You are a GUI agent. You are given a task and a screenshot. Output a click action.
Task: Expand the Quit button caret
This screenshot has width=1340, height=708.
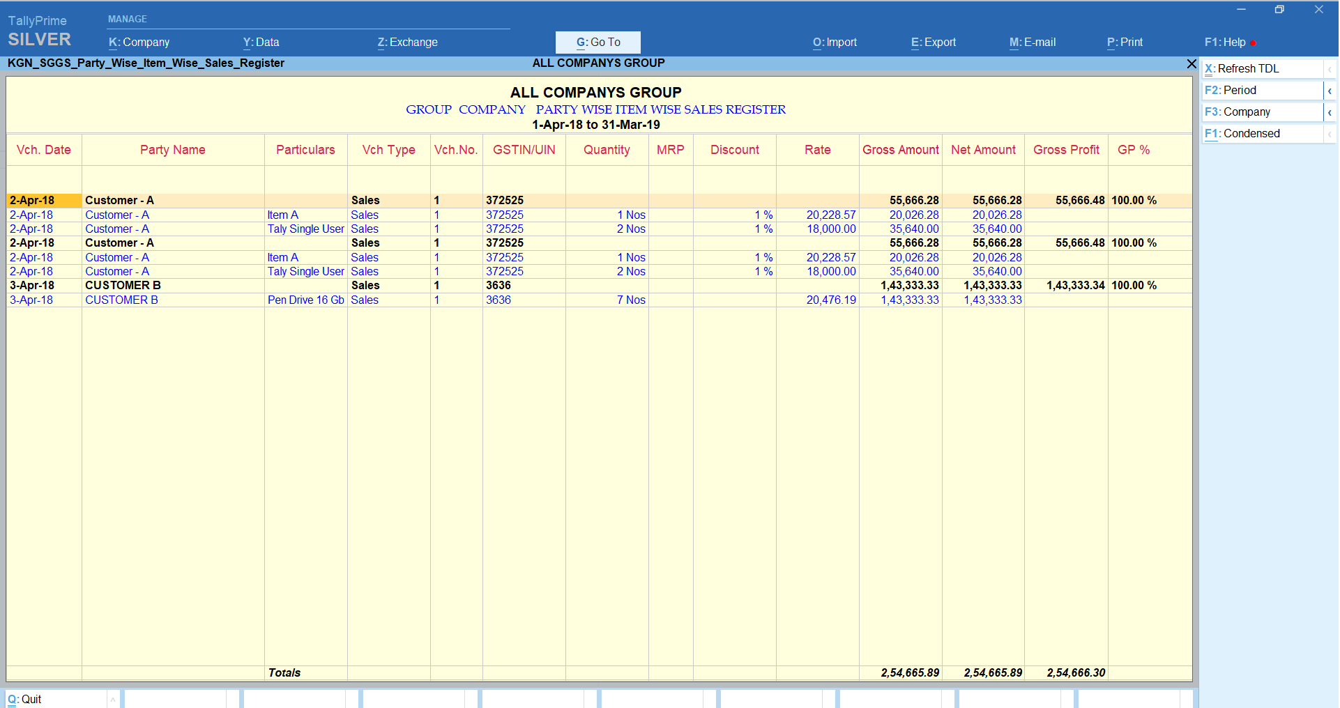pos(112,699)
